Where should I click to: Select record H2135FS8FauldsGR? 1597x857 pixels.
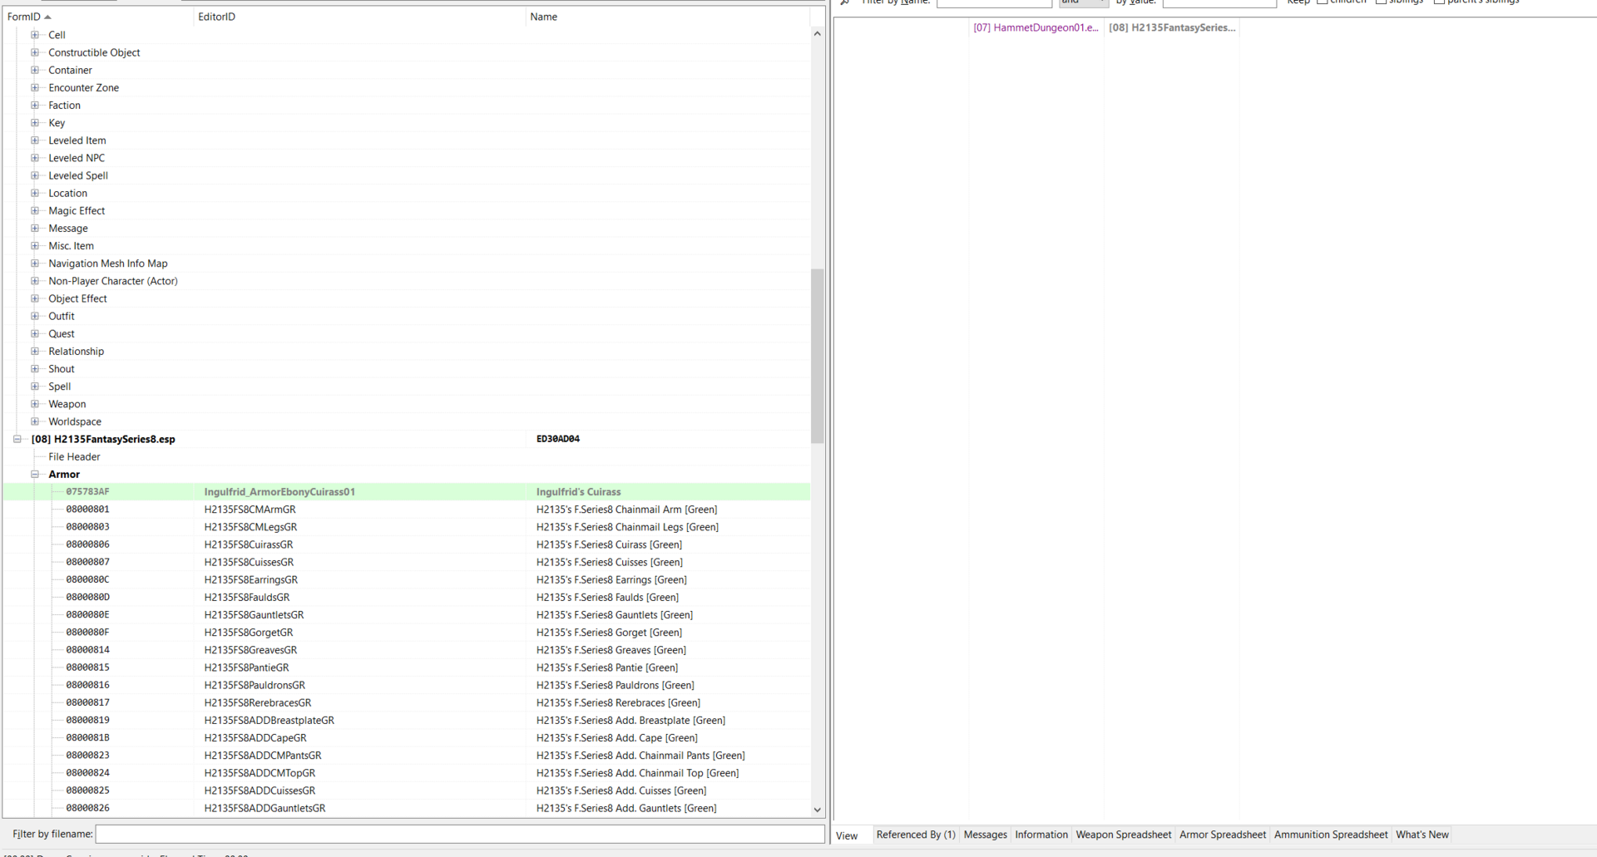(407, 597)
